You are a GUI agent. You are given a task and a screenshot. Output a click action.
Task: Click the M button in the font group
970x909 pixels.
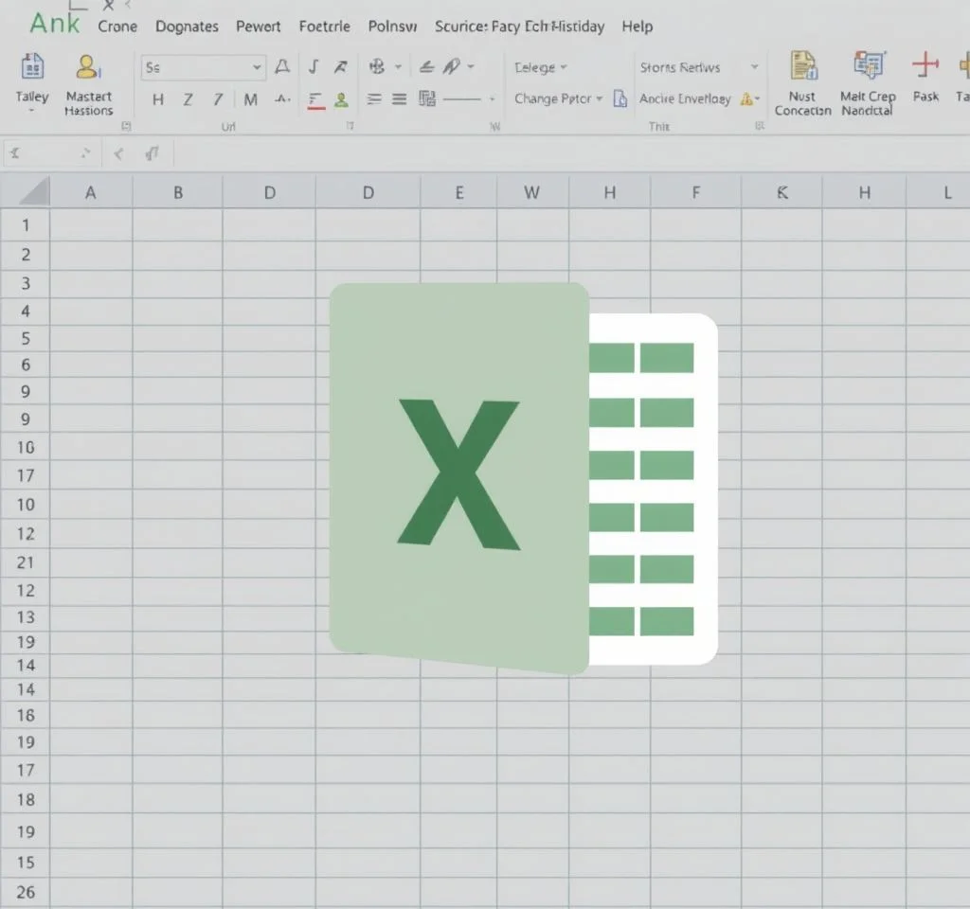coord(250,99)
